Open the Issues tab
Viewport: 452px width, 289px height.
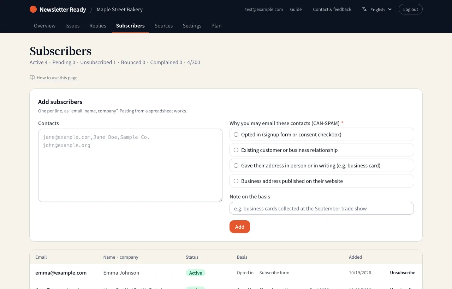[72, 26]
